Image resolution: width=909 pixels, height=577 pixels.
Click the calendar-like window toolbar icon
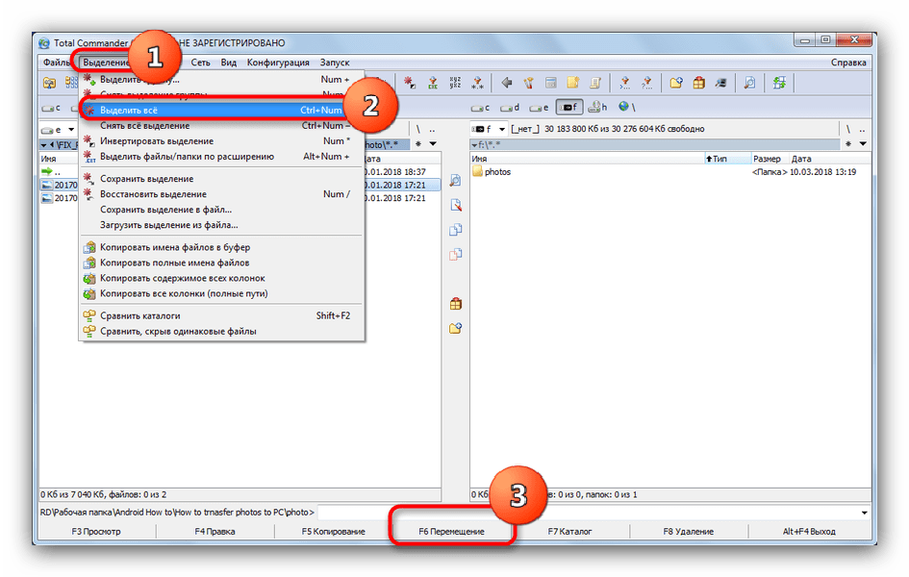[x=551, y=83]
